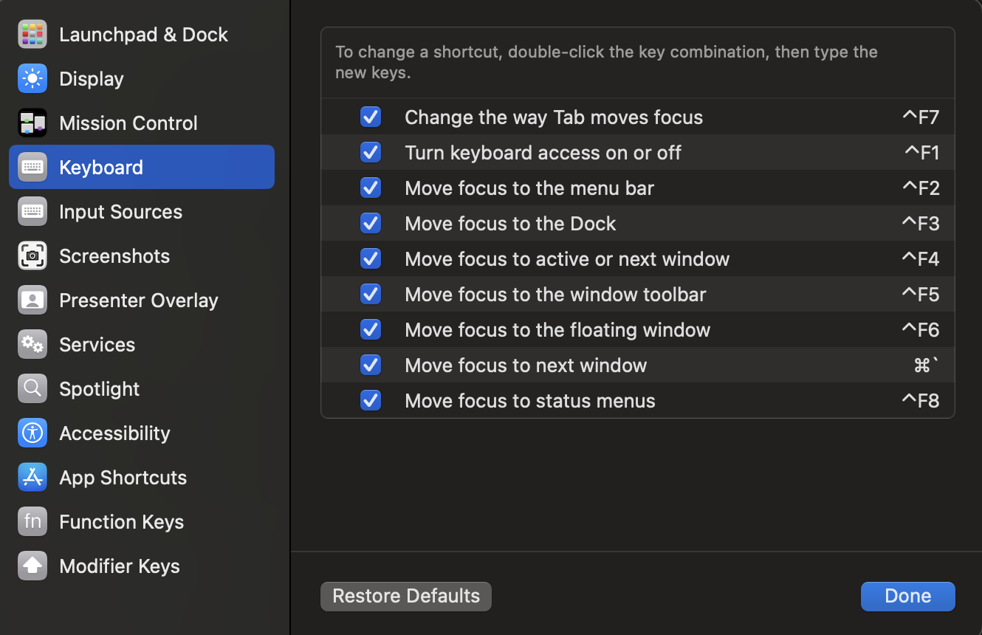
Task: Click the Done button
Action: click(x=907, y=597)
